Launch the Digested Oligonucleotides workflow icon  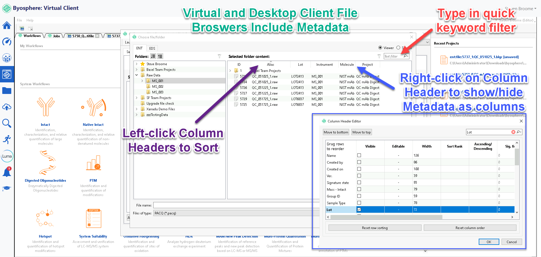click(47, 163)
